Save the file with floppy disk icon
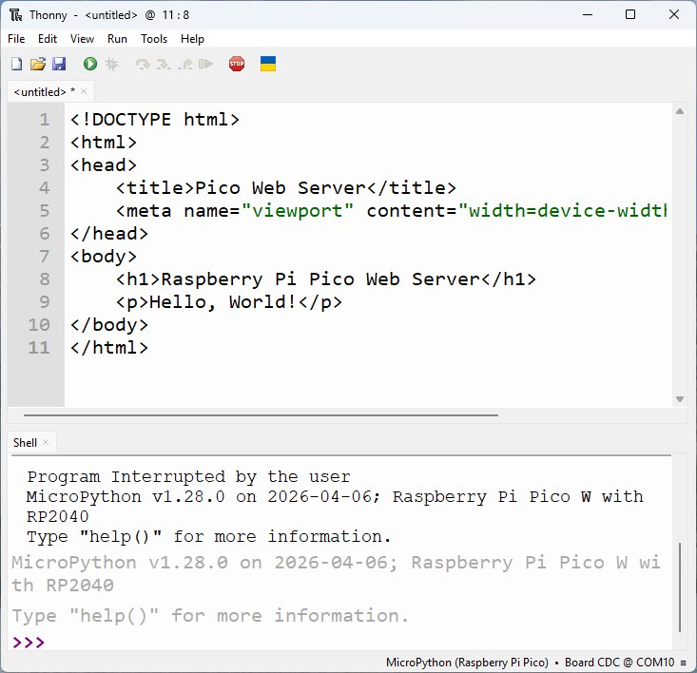 [x=59, y=64]
